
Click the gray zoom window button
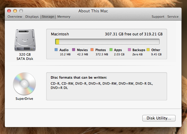pos(21,11)
